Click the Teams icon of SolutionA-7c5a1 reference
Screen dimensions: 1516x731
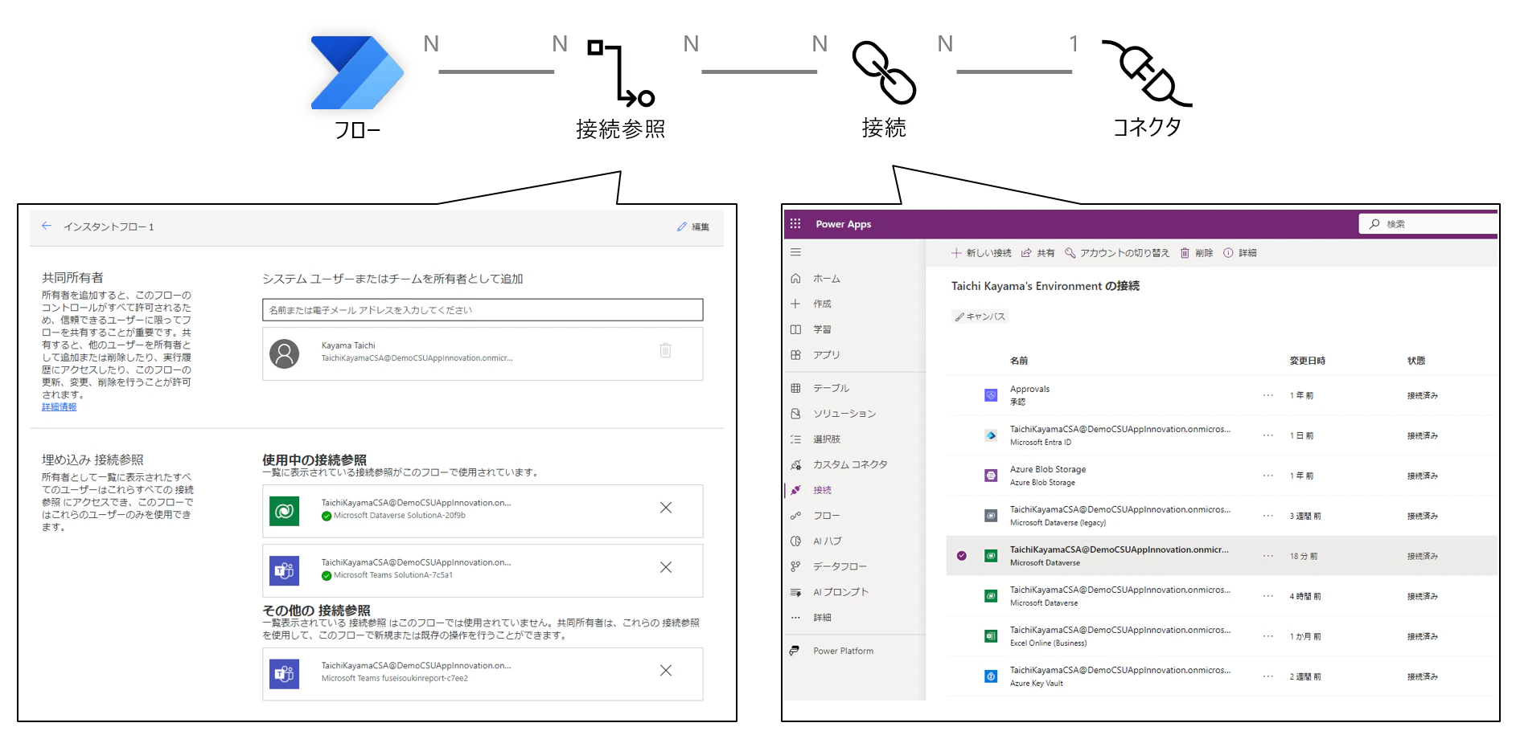click(284, 571)
